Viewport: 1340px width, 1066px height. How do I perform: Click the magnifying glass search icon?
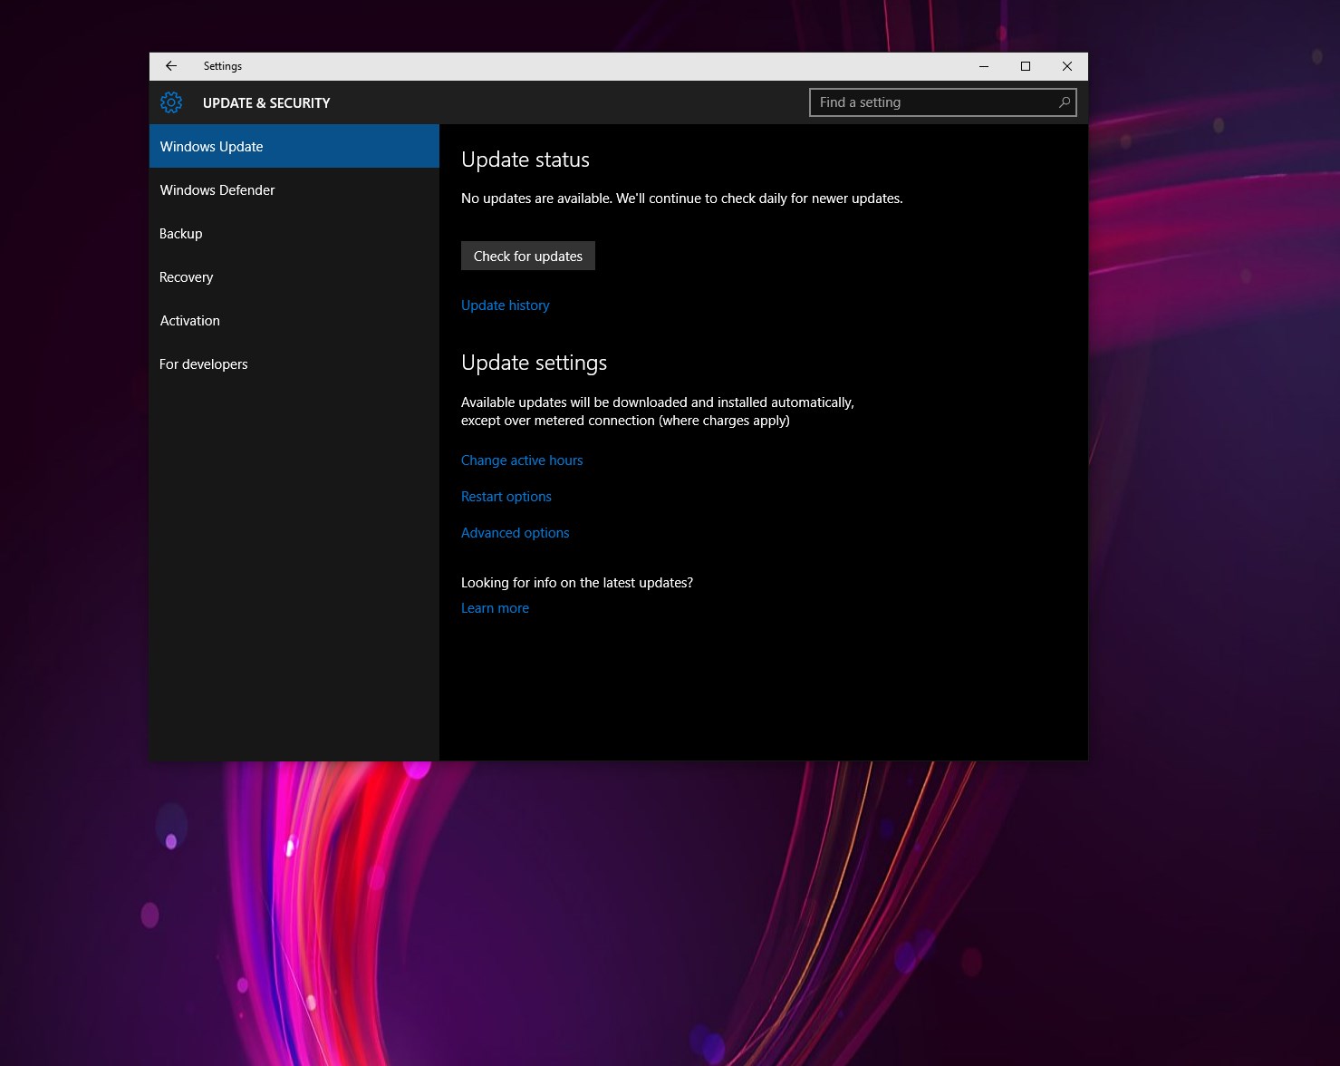point(1065,102)
